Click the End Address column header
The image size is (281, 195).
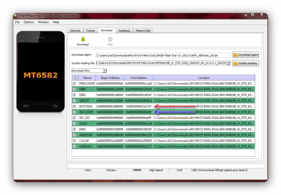click(139, 78)
